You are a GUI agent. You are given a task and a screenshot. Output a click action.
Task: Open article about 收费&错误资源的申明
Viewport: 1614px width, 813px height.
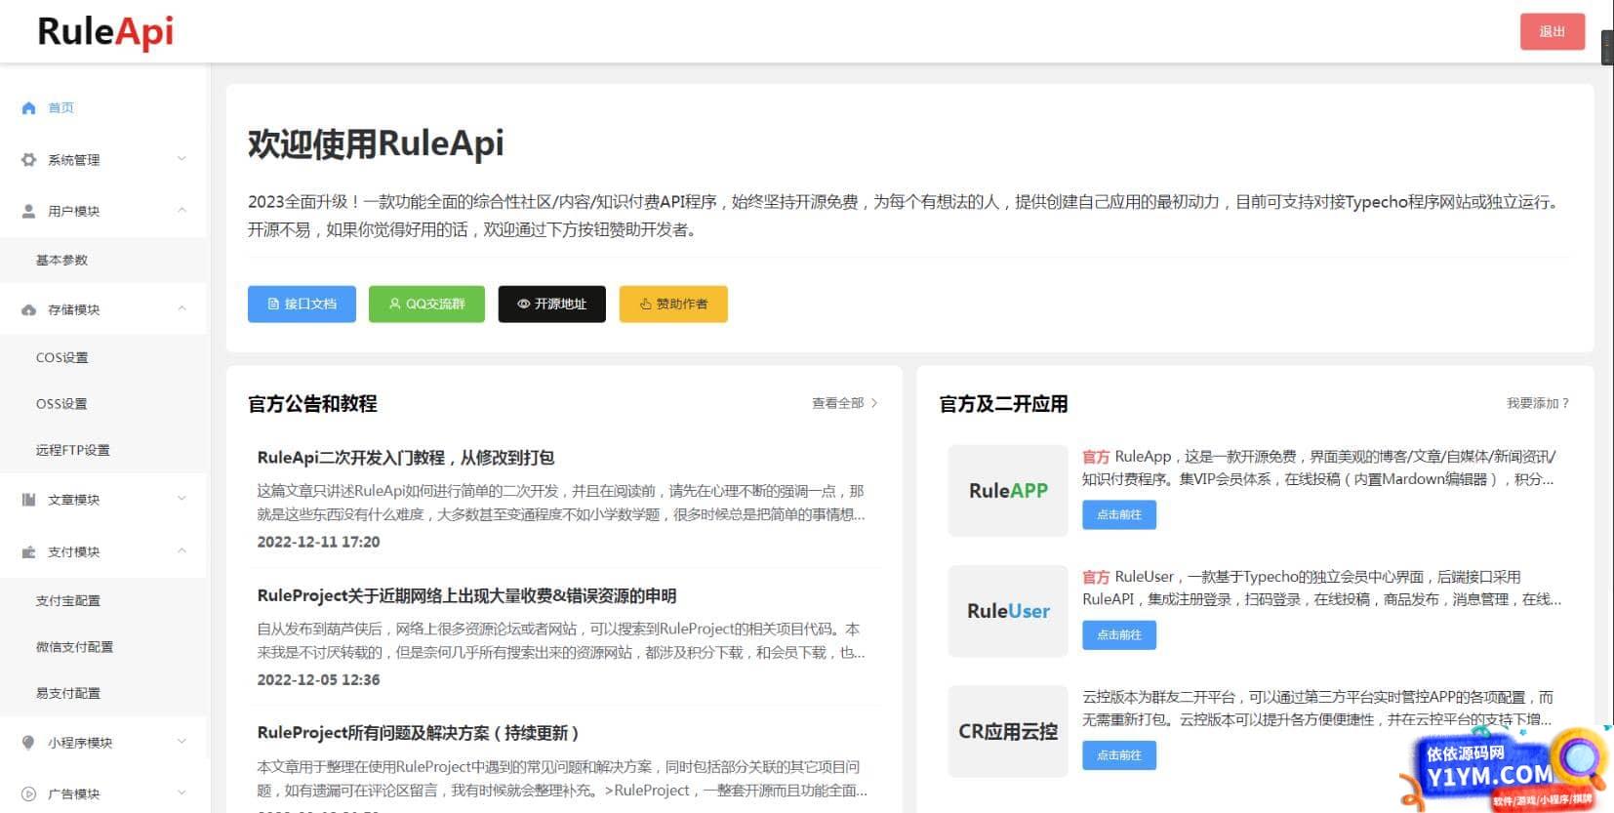pyautogui.click(x=466, y=595)
